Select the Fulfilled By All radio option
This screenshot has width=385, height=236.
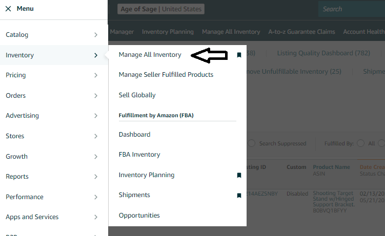point(360,143)
